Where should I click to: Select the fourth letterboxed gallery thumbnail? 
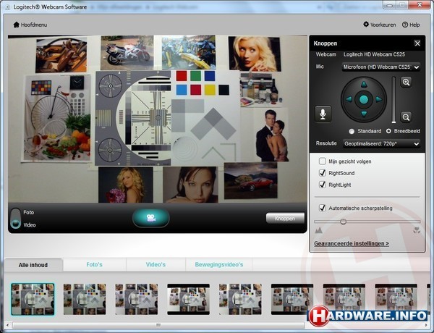[188, 299]
